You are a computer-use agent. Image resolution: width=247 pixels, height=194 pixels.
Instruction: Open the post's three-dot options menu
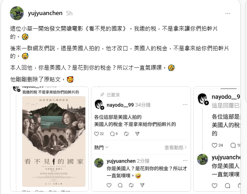(228, 14)
